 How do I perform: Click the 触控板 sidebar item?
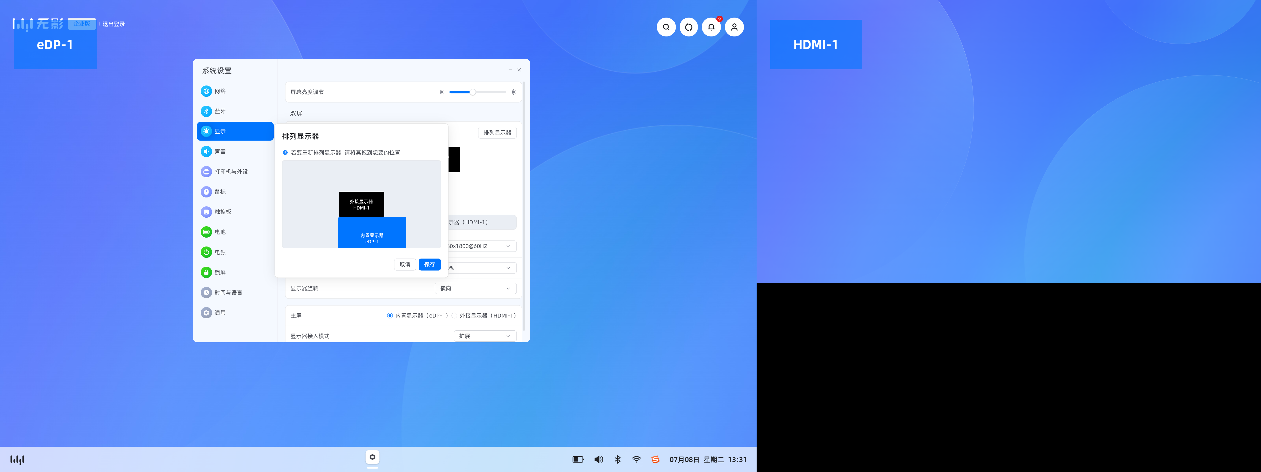coord(235,212)
